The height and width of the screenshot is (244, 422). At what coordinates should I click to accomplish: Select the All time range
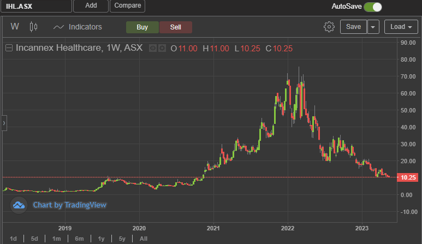144,239
